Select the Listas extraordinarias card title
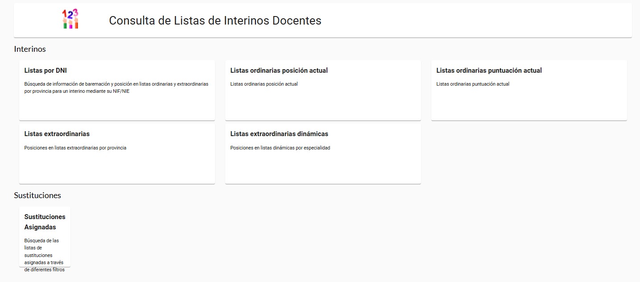 [x=57, y=134]
